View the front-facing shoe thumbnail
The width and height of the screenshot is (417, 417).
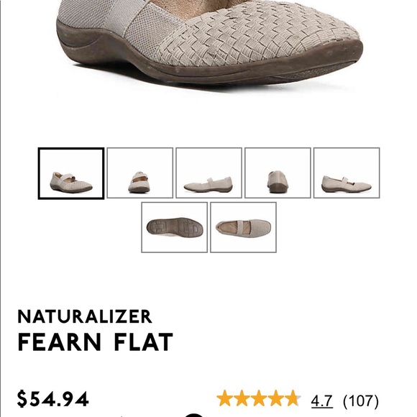point(140,173)
